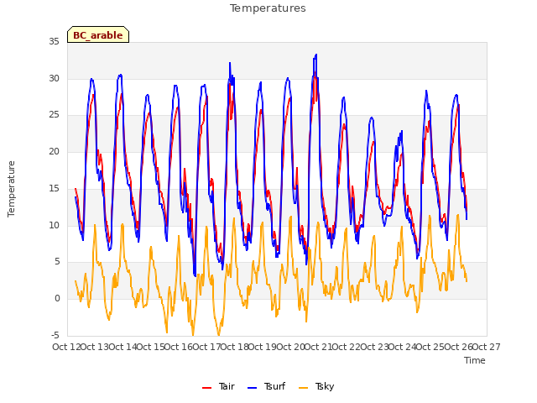Click the Oct 20 tick label
The image size is (537, 403).
(290, 347)
